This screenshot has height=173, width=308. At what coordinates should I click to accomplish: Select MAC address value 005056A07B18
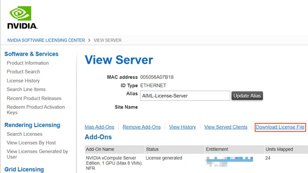click(157, 77)
